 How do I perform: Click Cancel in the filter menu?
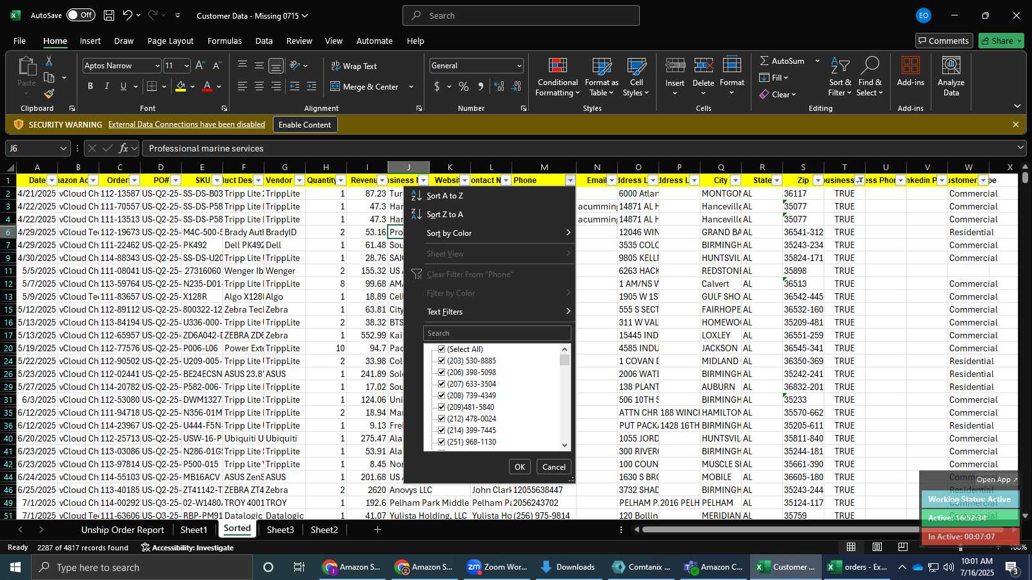tap(553, 467)
